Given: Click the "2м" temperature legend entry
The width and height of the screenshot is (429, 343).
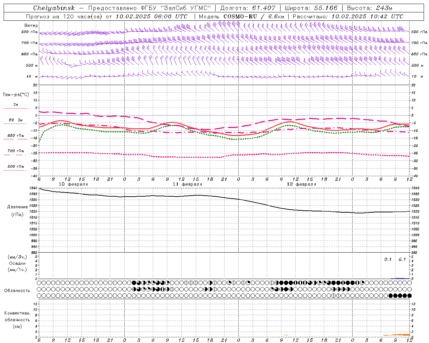Looking at the screenshot, I should pos(16,105).
